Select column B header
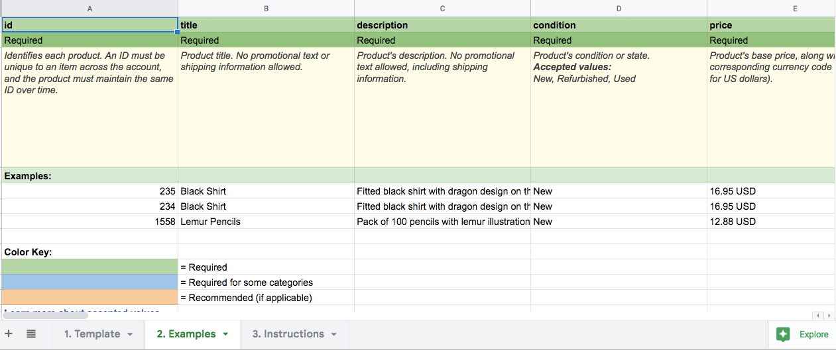Viewport: 836px width, 350px height. point(266,9)
